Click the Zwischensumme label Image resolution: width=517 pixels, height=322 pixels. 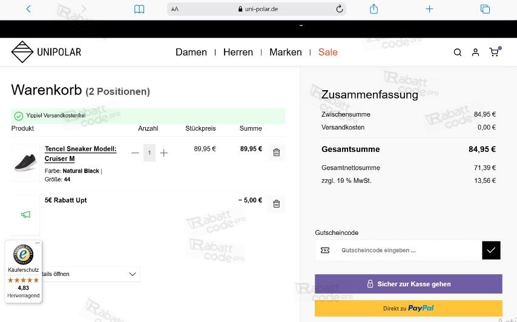pos(346,114)
